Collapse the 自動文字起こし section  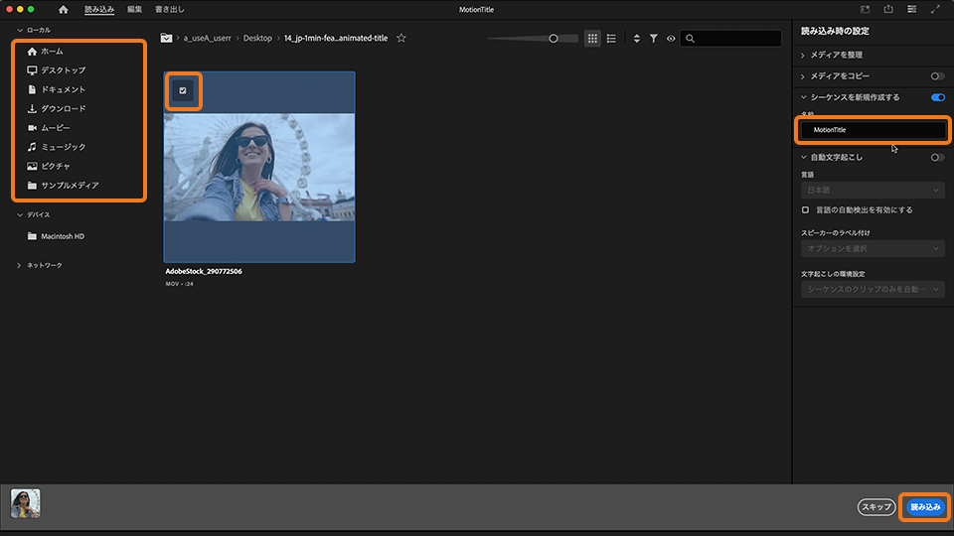coord(803,158)
